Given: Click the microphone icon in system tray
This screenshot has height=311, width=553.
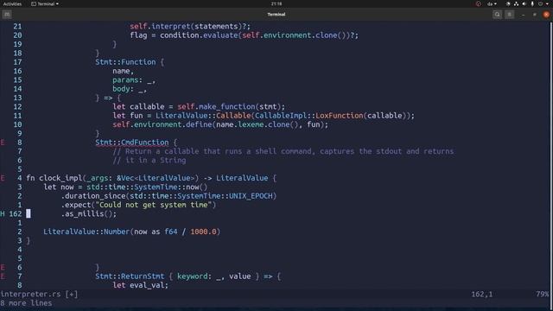Looking at the screenshot, I should point(532,3).
